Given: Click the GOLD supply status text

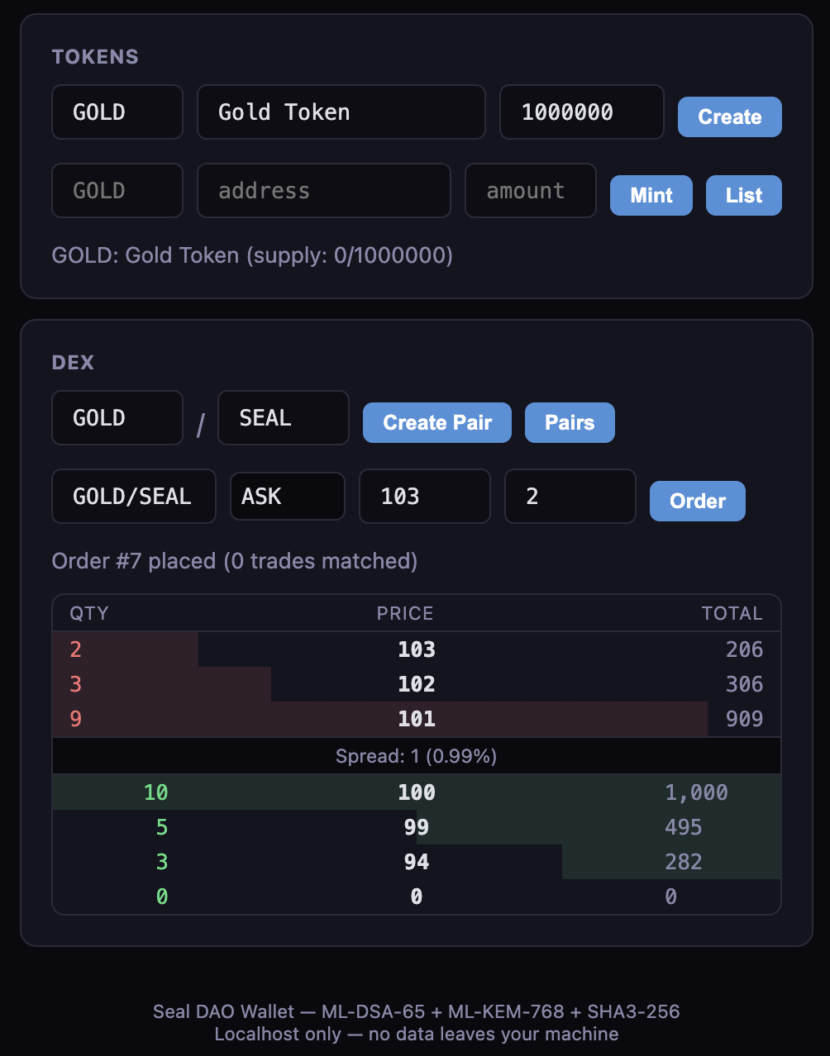Looking at the screenshot, I should tap(251, 255).
